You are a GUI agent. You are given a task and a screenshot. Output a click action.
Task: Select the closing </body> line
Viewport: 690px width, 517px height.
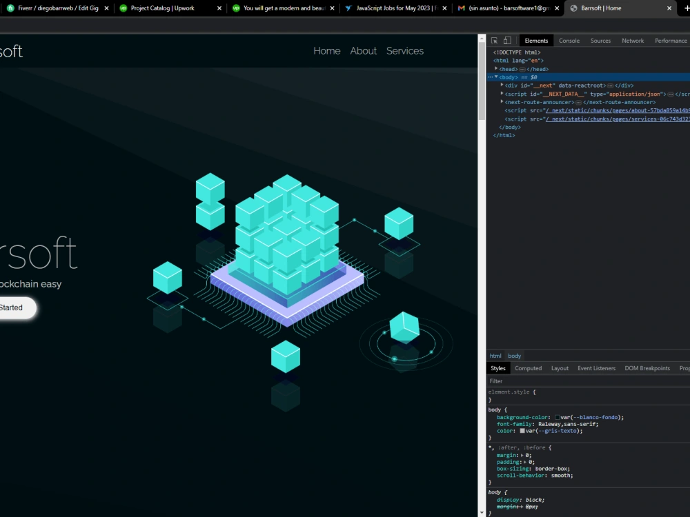click(x=510, y=128)
